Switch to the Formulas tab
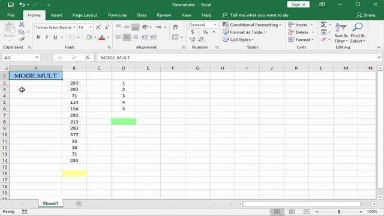Viewport: 384px width, 216px height. tap(118, 15)
